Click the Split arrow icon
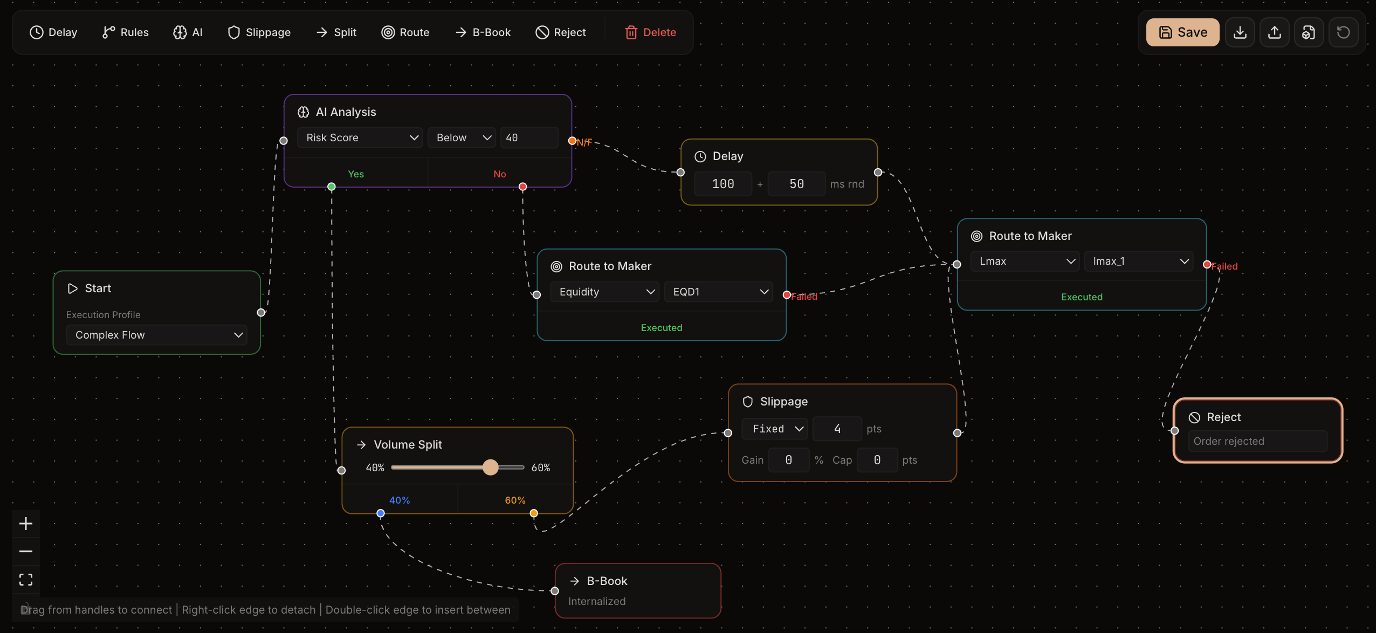Screen dimensions: 1376x633 [x=322, y=32]
